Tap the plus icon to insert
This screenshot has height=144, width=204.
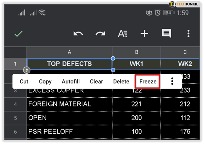pyautogui.click(x=144, y=34)
